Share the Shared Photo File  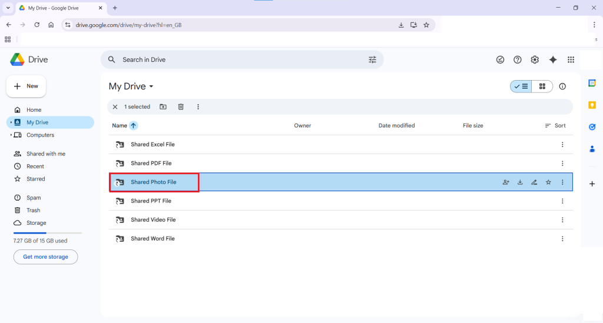point(506,182)
